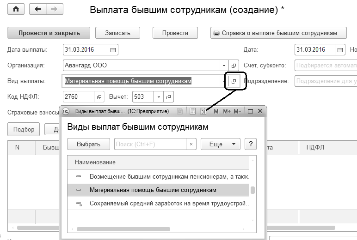Image resolution: width=357 pixels, height=240 pixels.
Task: Click the Поиск (Ctrl+F) search field
Action: click(x=150, y=144)
